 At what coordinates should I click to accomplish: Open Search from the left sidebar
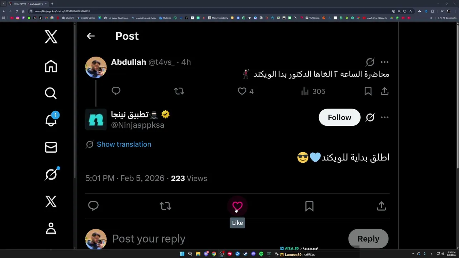[51, 93]
